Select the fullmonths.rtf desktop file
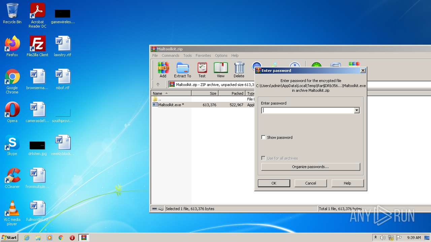The width and height of the screenshot is (431, 242). coord(37,211)
